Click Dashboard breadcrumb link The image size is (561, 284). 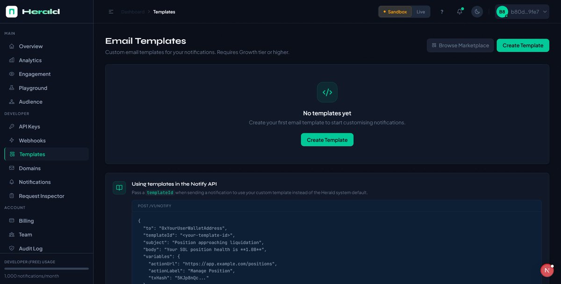click(x=133, y=12)
